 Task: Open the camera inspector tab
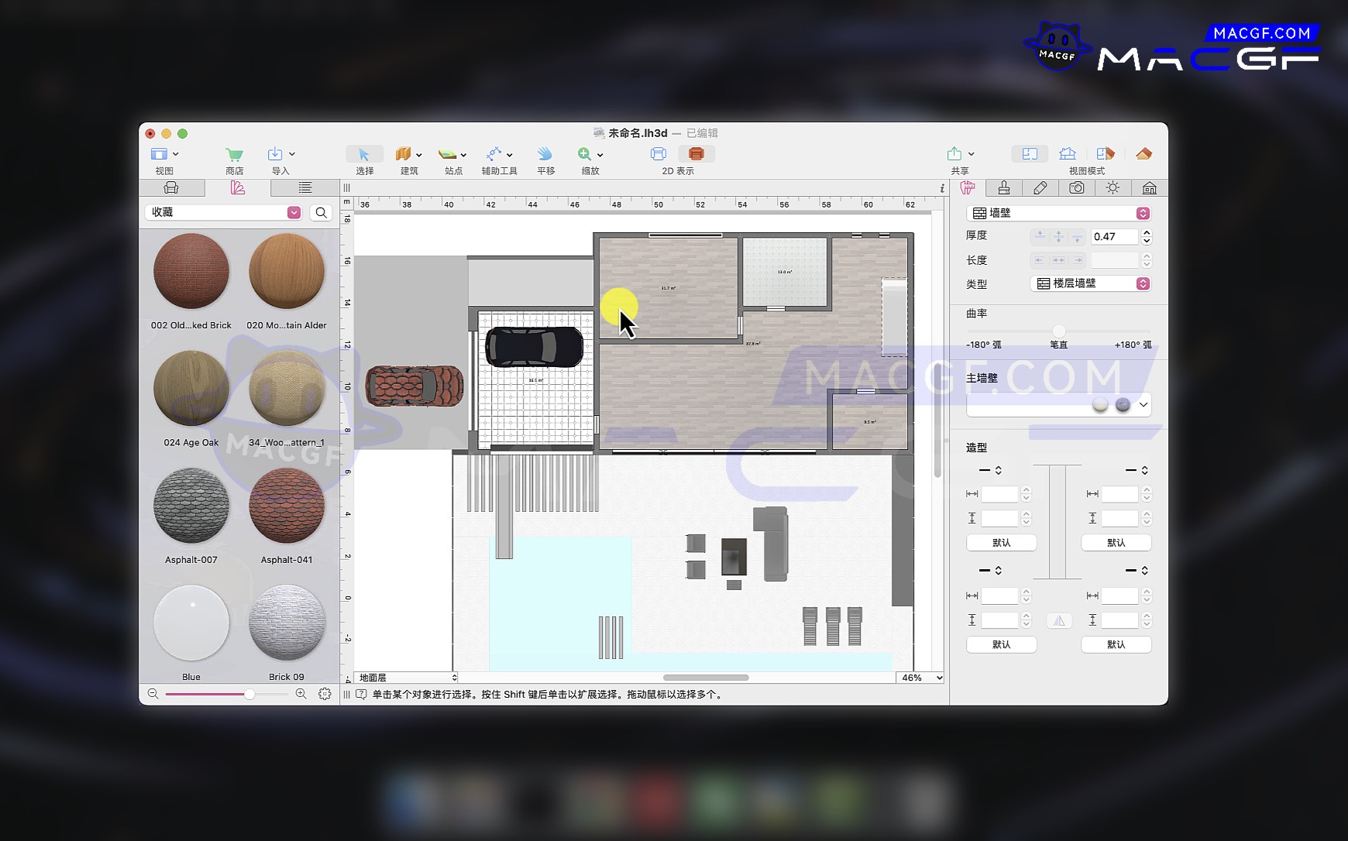click(x=1076, y=188)
